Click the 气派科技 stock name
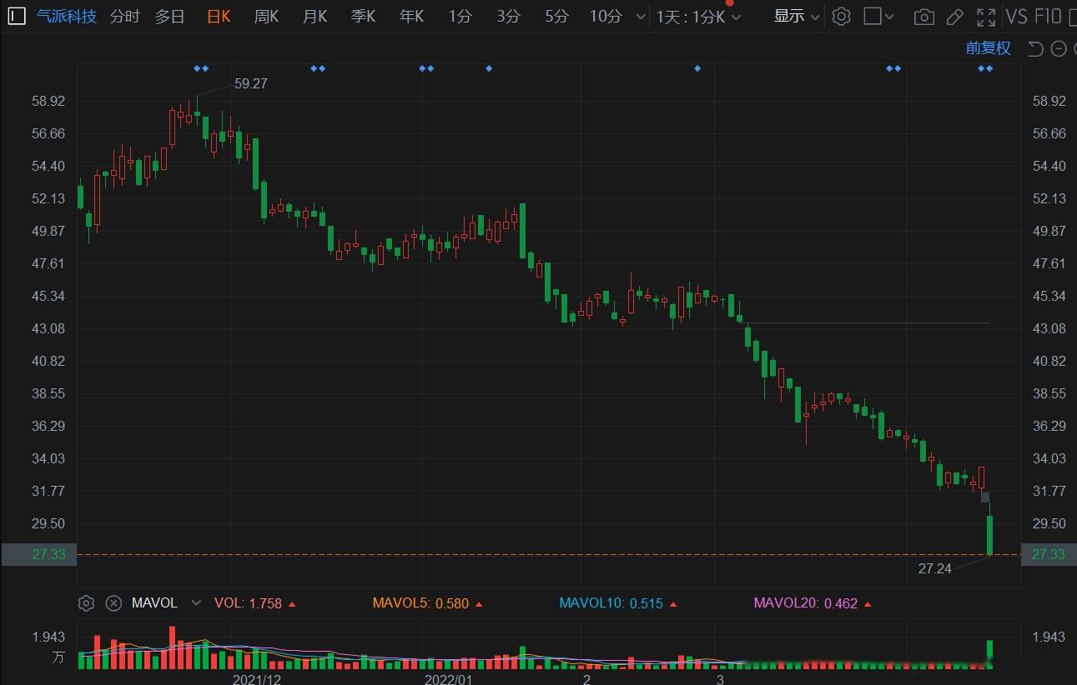Viewport: 1077px width, 685px height. (67, 16)
